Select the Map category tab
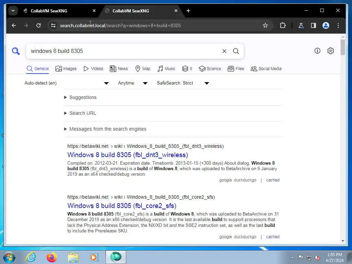 tap(143, 69)
